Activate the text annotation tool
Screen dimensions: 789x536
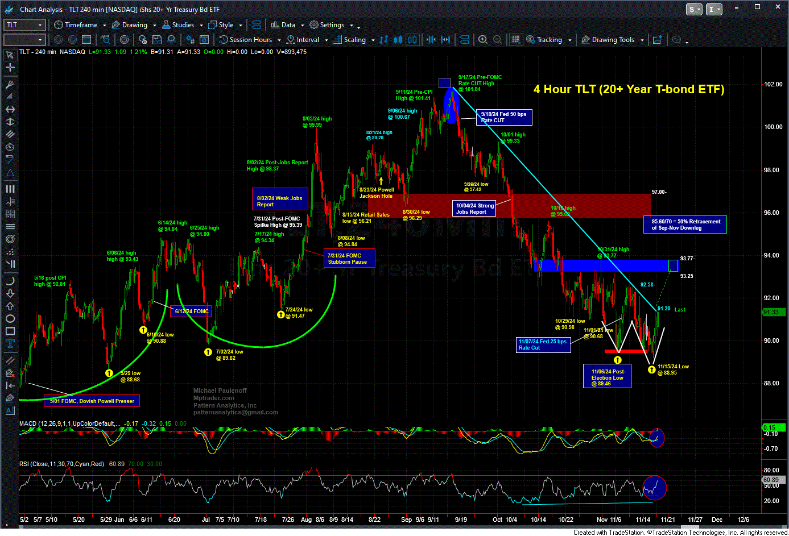(x=10, y=343)
